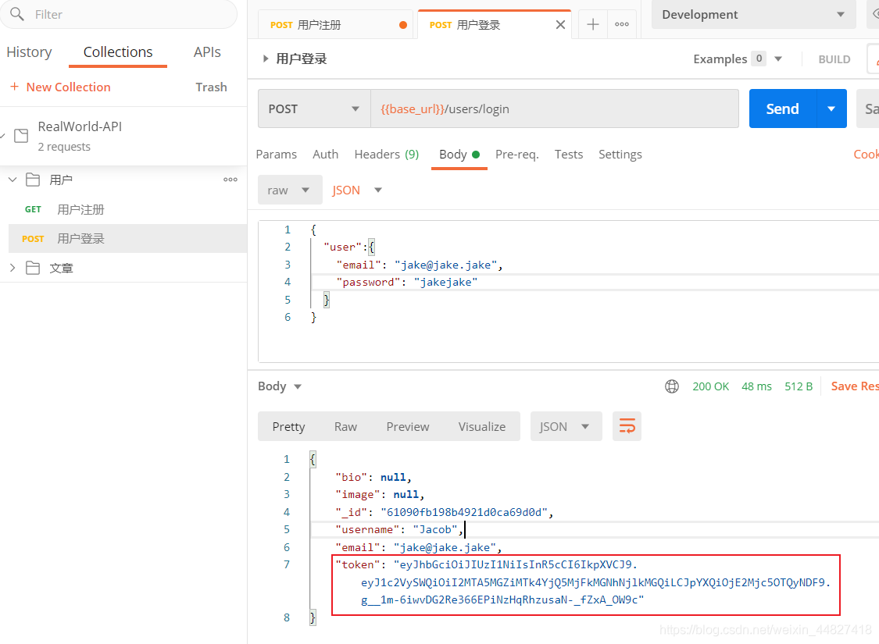Image resolution: width=879 pixels, height=644 pixels.
Task: Click the 用户 folder icon
Action: (x=33, y=180)
